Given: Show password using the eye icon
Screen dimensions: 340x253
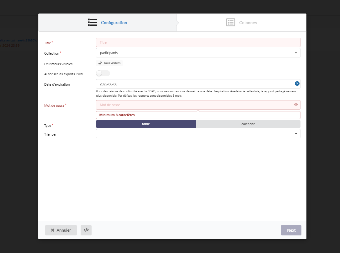Looking at the screenshot, I should tap(296, 105).
